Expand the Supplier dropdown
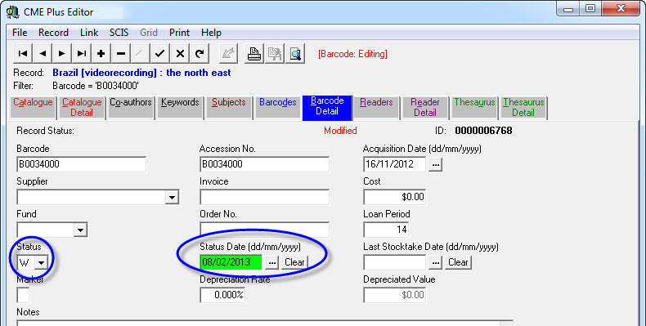 (172, 197)
